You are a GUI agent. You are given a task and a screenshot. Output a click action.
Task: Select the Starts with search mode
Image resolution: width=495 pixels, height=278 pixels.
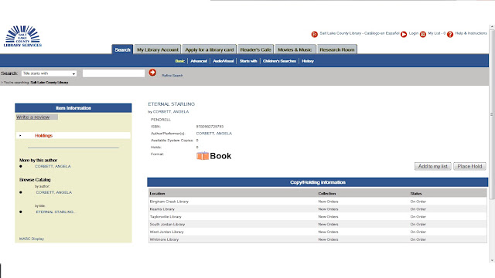click(x=248, y=61)
